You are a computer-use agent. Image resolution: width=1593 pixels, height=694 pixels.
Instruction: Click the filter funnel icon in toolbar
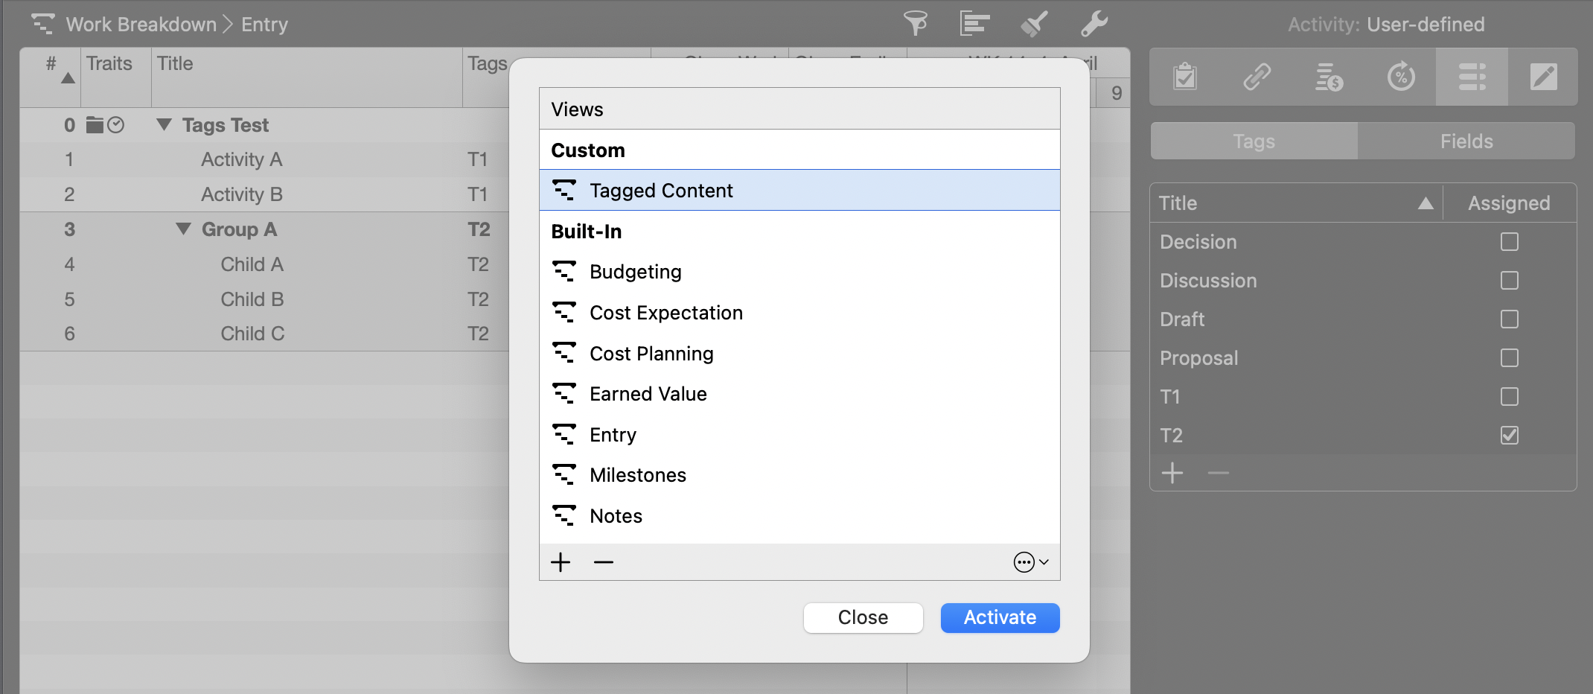915,24
